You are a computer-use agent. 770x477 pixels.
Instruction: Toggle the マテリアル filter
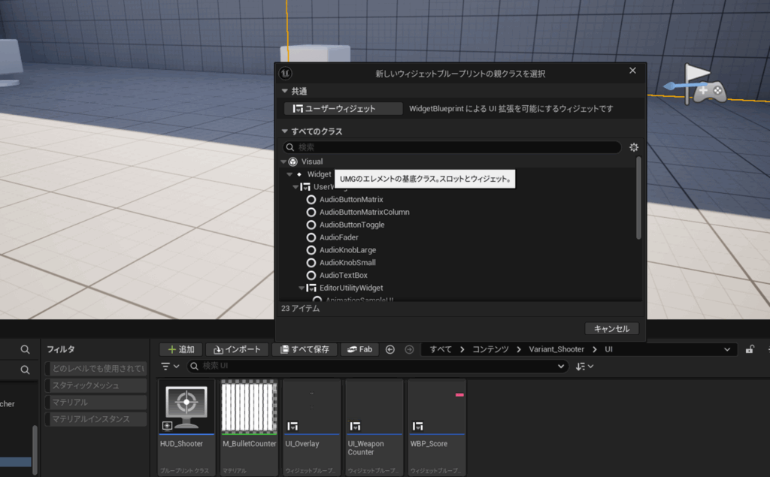tap(94, 402)
